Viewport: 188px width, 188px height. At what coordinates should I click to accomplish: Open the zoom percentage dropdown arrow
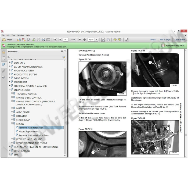[x=96, y=39]
